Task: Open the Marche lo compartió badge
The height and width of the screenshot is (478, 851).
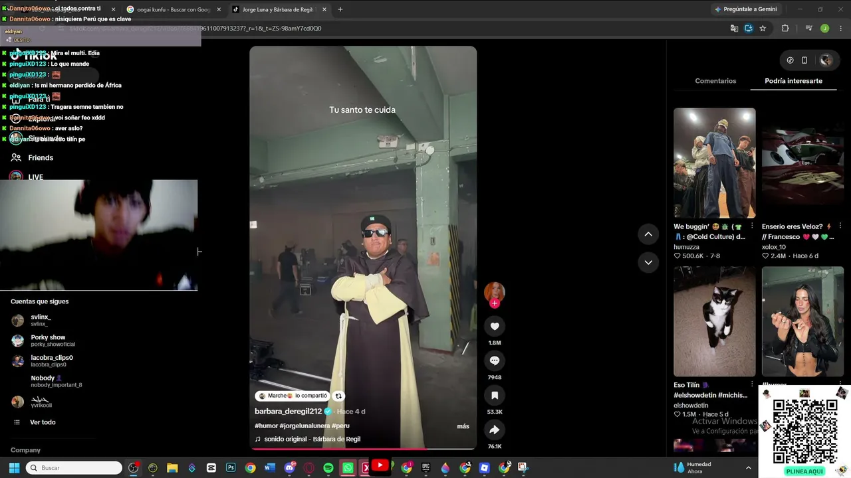Action: [x=293, y=396]
